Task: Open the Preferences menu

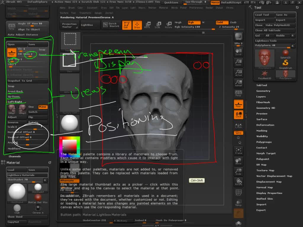Action: coord(196,8)
